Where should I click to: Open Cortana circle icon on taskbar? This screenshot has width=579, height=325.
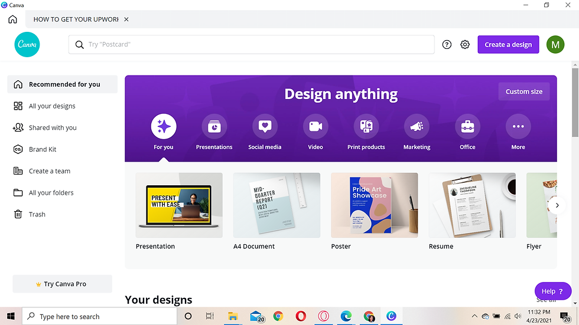pos(188,316)
